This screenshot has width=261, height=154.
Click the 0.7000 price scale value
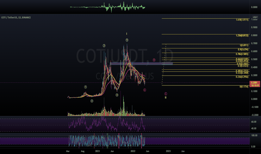(254, 43)
